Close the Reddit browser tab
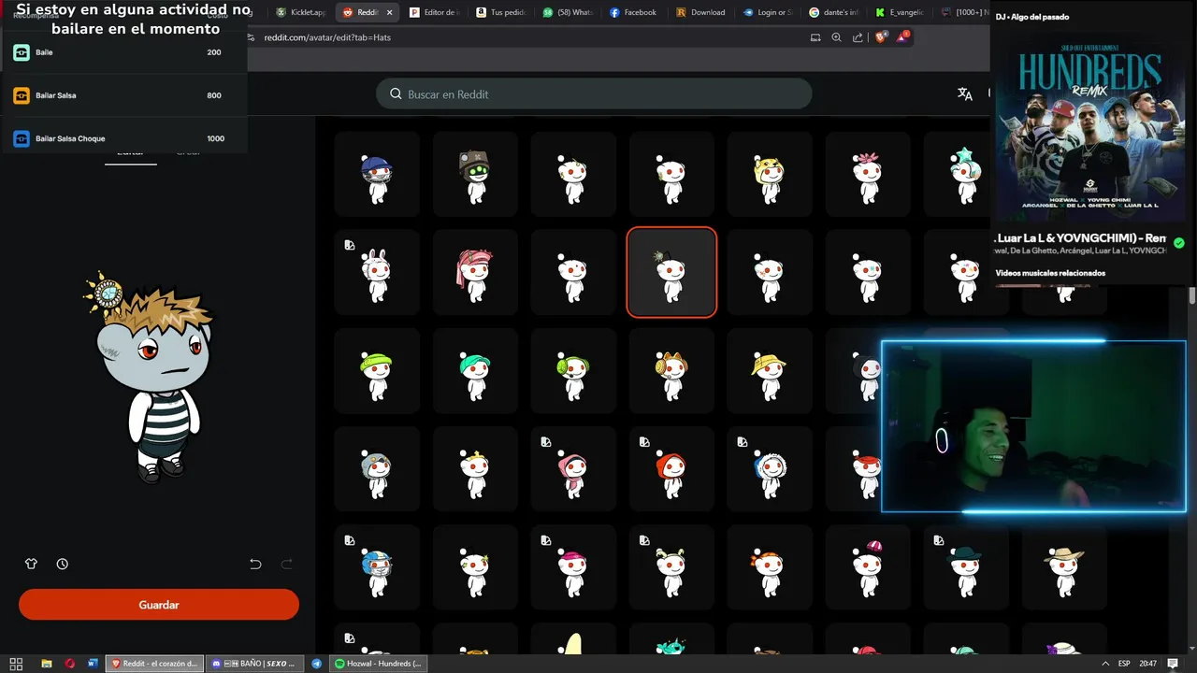The image size is (1197, 673). pyautogui.click(x=390, y=12)
